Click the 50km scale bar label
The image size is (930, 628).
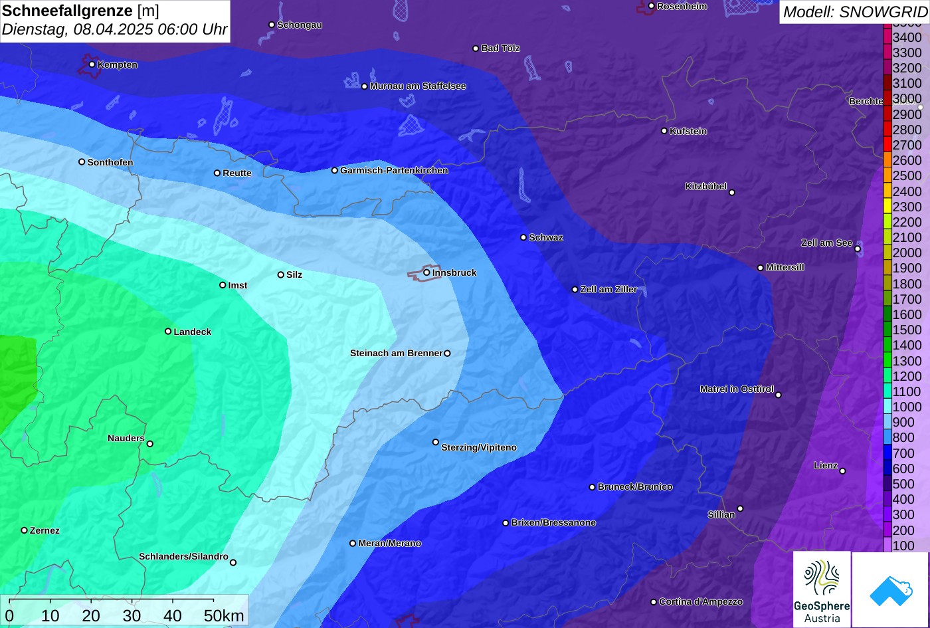coord(224,616)
